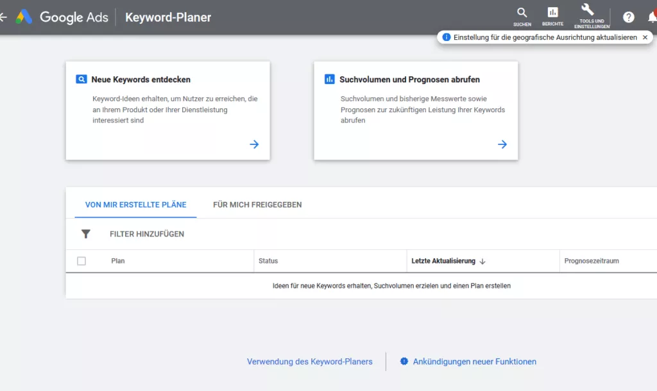The width and height of the screenshot is (657, 391).
Task: Sort by Plan column header
Action: [118, 261]
